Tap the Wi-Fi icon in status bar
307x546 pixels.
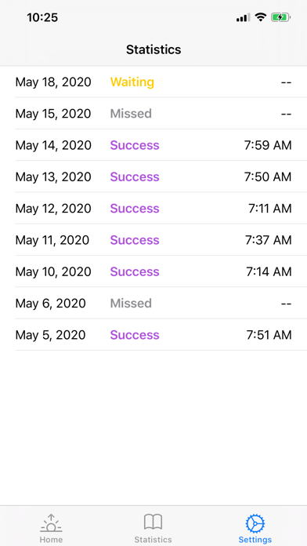260,16
